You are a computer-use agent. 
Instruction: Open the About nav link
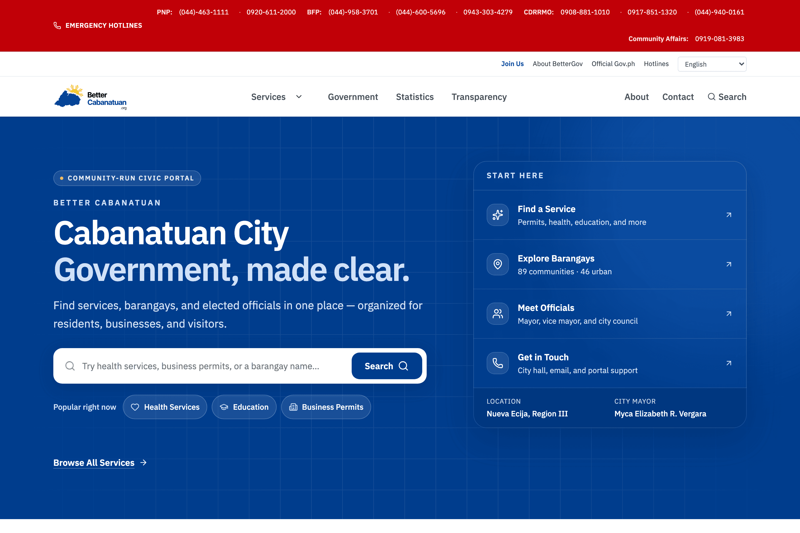click(636, 97)
